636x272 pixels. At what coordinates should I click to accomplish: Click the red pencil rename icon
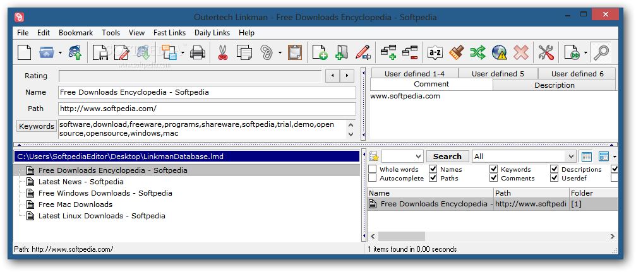click(363, 52)
